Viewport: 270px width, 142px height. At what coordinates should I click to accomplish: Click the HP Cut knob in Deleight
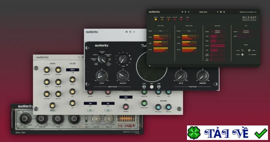click(175, 20)
